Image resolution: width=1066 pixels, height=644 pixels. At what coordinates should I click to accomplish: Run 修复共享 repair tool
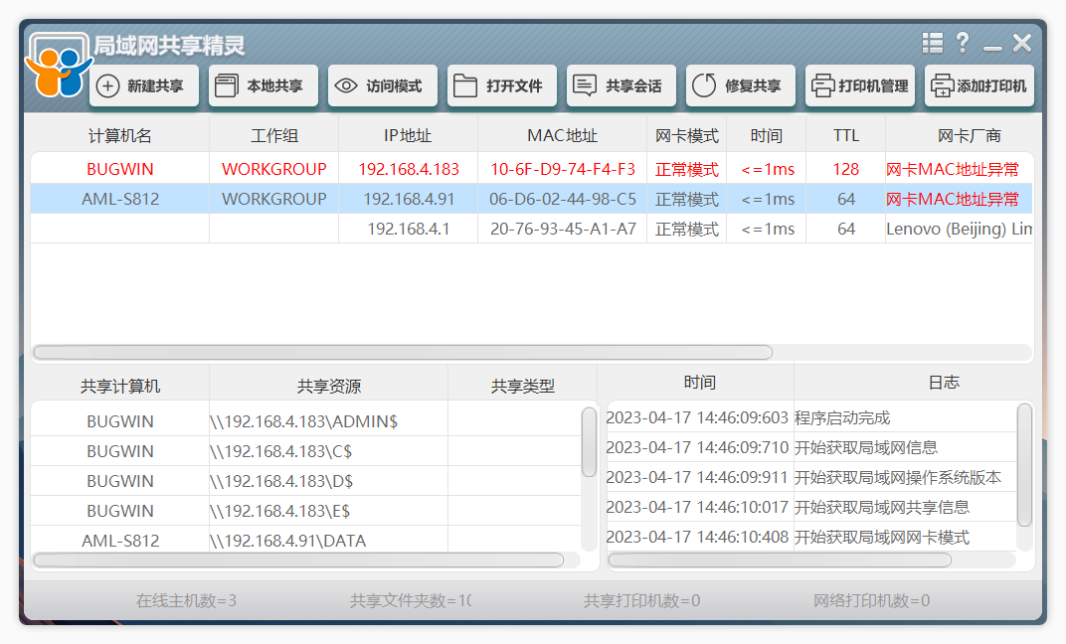741,85
